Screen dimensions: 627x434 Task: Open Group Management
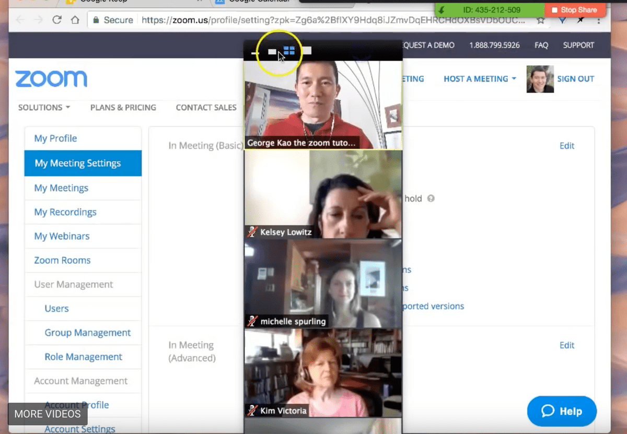click(x=83, y=333)
